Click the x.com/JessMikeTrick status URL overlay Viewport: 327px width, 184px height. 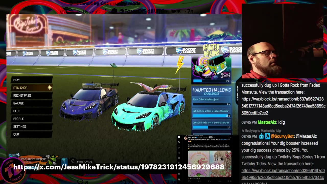click(119, 167)
